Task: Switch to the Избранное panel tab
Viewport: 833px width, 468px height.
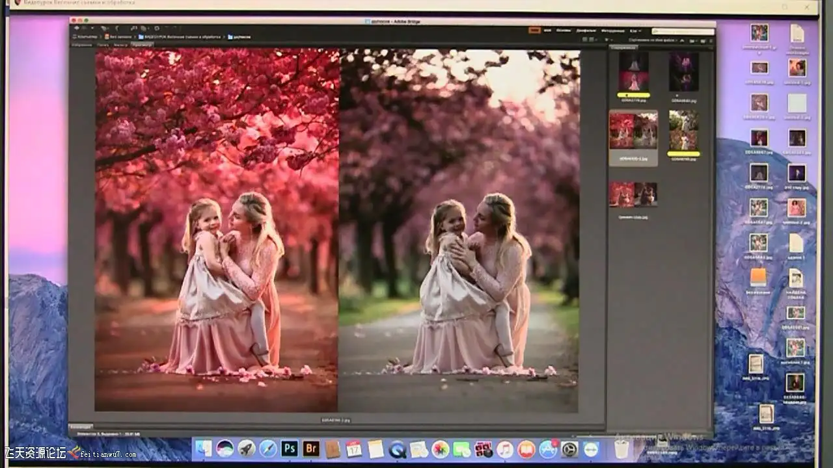Action: coord(82,45)
